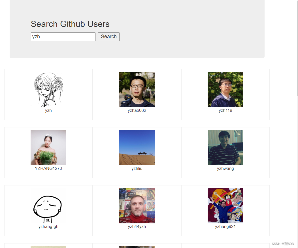Open the profile of user yzhang-gh
The height and width of the screenshot is (248, 298).
[x=48, y=226]
